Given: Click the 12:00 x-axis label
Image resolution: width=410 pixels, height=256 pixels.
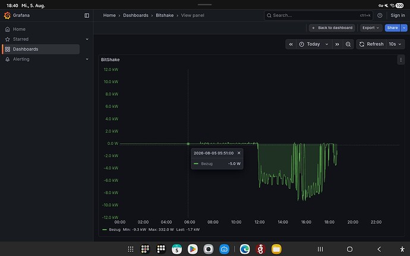Looking at the screenshot, I should pyautogui.click(x=260, y=222).
